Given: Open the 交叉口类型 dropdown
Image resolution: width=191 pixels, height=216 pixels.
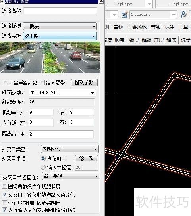Looking at the screenshot, I should (x=70, y=149).
